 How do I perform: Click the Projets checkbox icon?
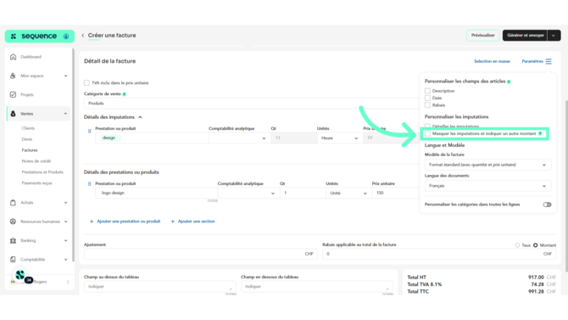point(13,95)
